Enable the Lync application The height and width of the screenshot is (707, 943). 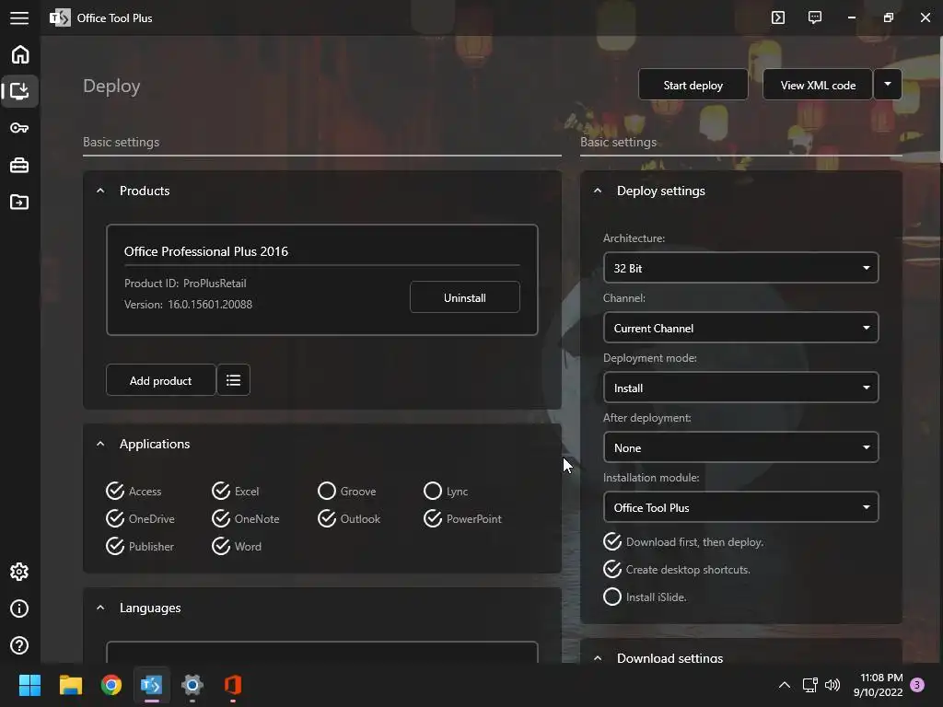(446, 492)
